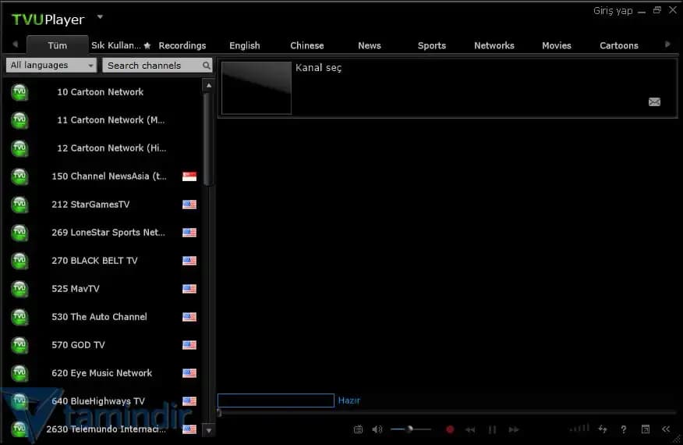Viewport: 683px width, 445px height.
Task: Adjust the volume slider
Action: (409, 429)
